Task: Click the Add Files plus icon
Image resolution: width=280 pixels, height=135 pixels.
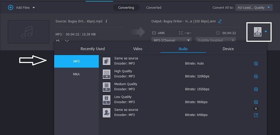Action: coord(10,8)
